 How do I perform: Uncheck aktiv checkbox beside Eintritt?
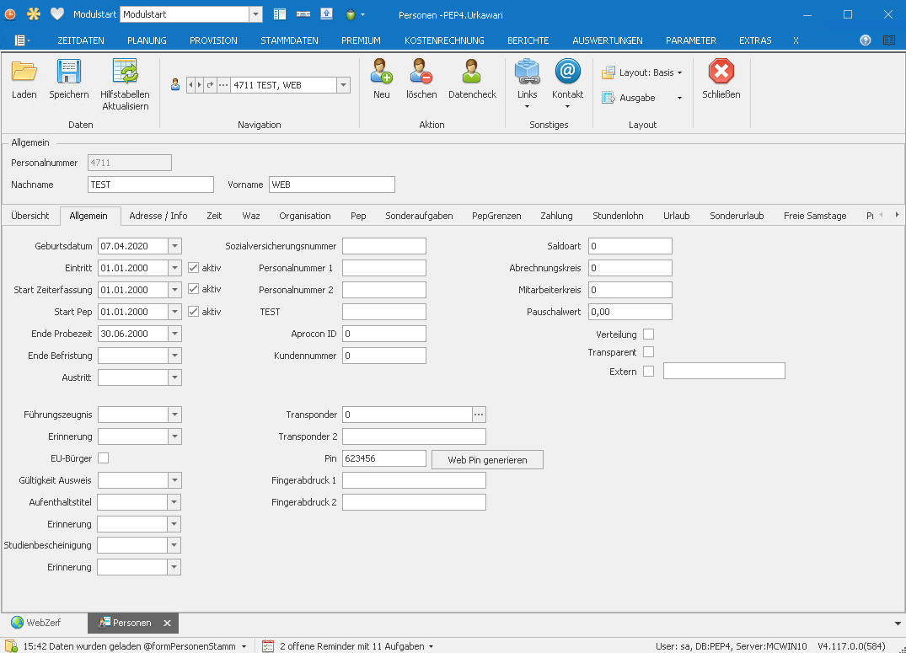pyautogui.click(x=193, y=268)
